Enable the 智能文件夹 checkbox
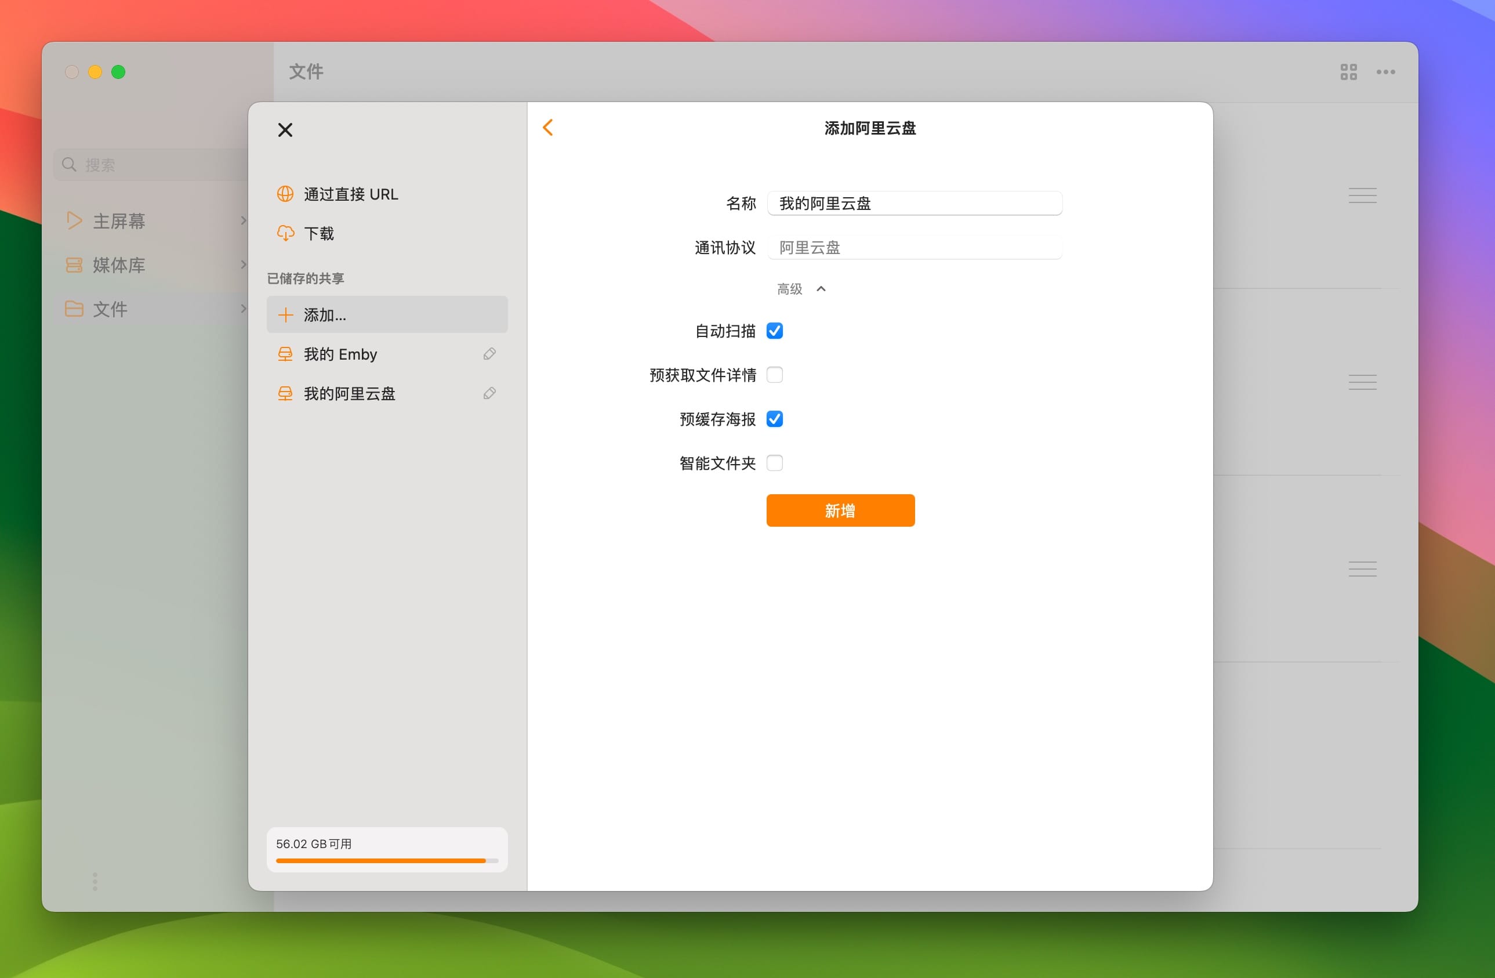The width and height of the screenshot is (1495, 978). [775, 463]
